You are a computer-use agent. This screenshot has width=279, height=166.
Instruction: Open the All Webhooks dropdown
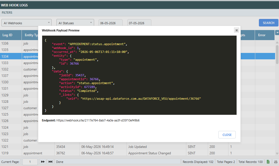pyautogui.click(x=27, y=23)
